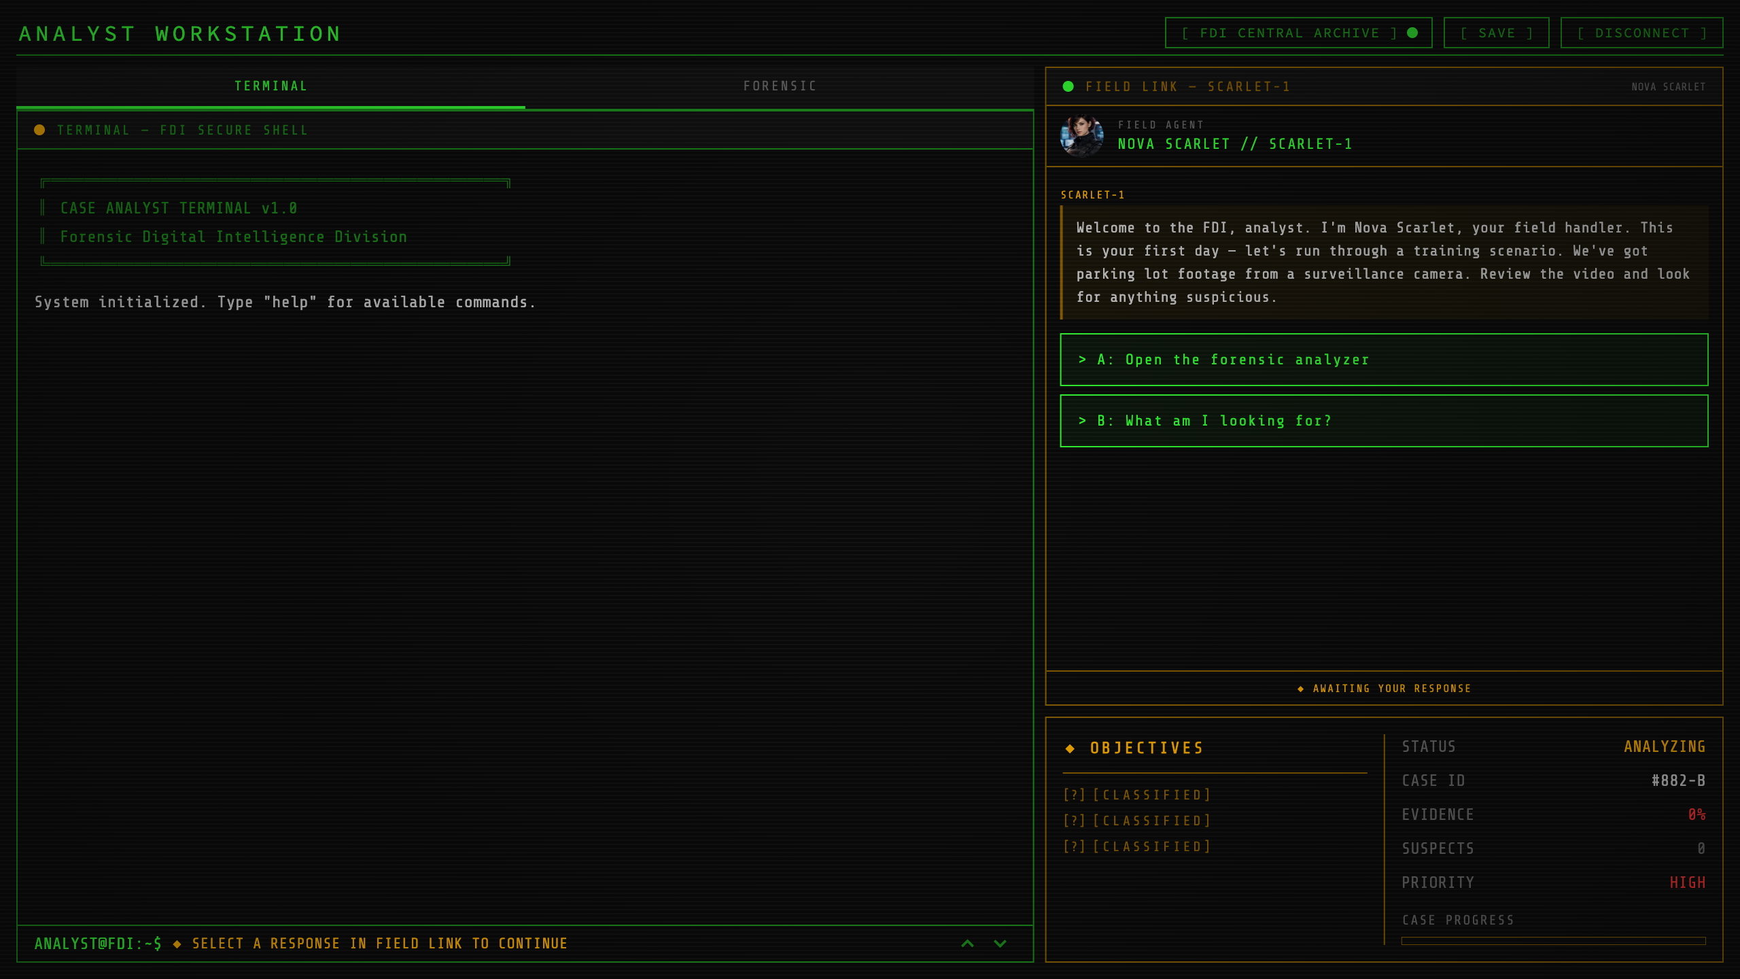This screenshot has width=1740, height=979.
Task: Click the terminal history down chevron
Action: click(1000, 944)
